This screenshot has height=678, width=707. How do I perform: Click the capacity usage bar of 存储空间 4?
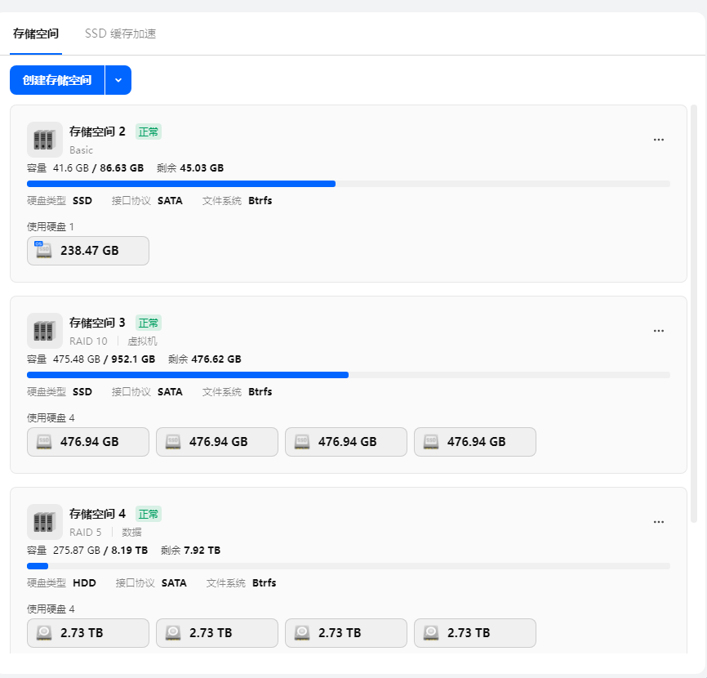coord(348,566)
